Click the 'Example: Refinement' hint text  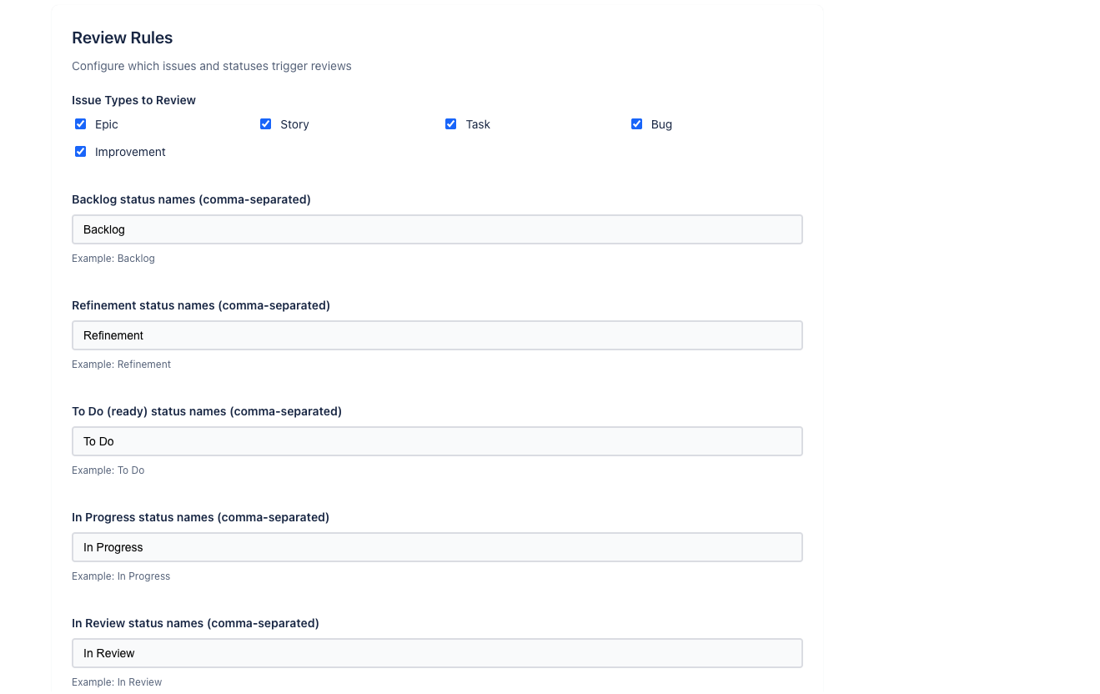point(121,365)
